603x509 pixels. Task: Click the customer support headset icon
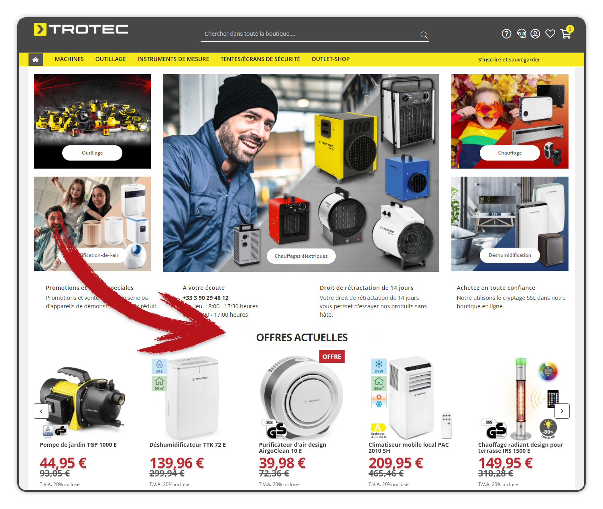[521, 34]
